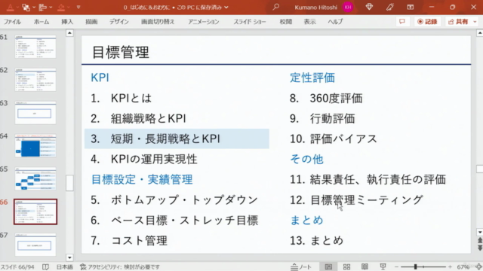Switch to the 挿入 tab
483x271 pixels.
coord(67,22)
